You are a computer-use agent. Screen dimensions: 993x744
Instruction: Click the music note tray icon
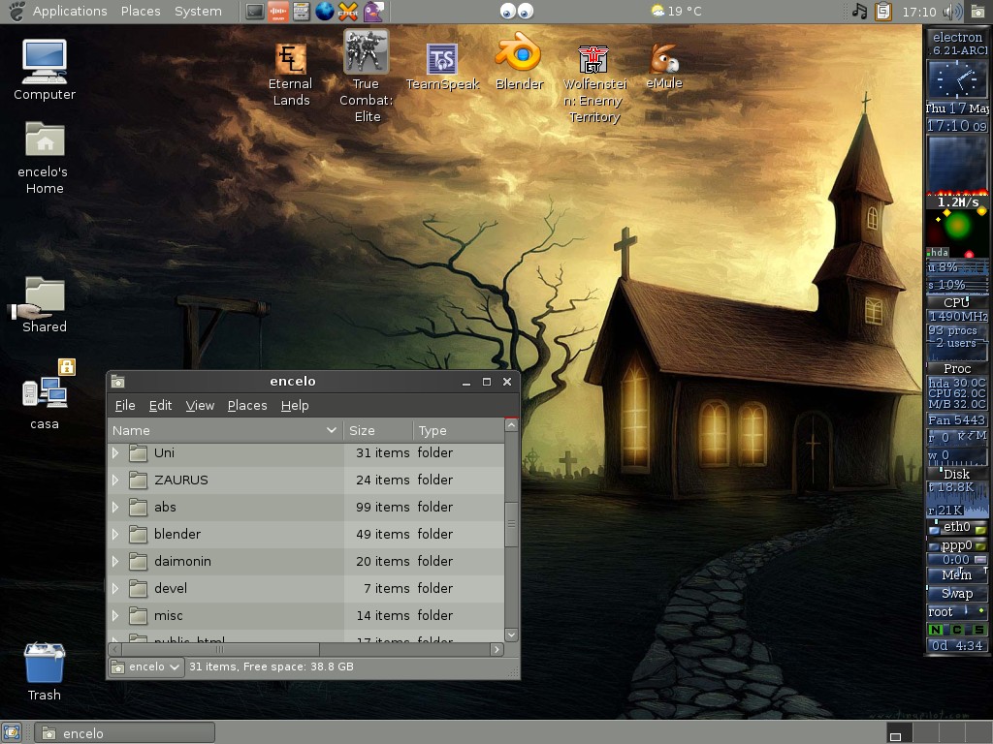859,11
